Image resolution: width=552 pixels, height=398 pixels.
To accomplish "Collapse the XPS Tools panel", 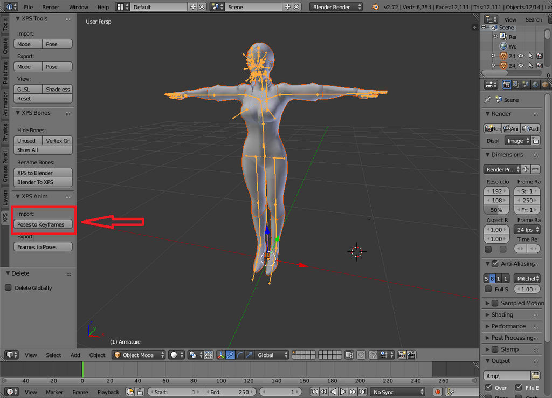I will (x=18, y=18).
